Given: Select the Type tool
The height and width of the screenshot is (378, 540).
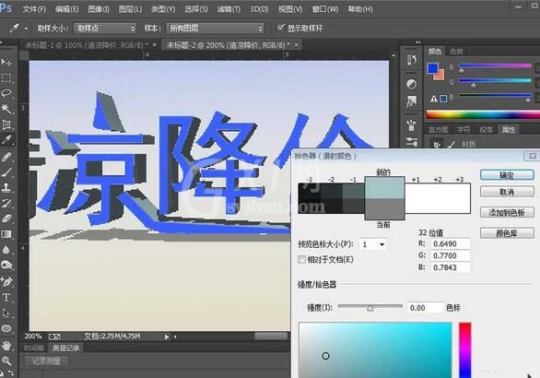Looking at the screenshot, I should pos(6,297).
